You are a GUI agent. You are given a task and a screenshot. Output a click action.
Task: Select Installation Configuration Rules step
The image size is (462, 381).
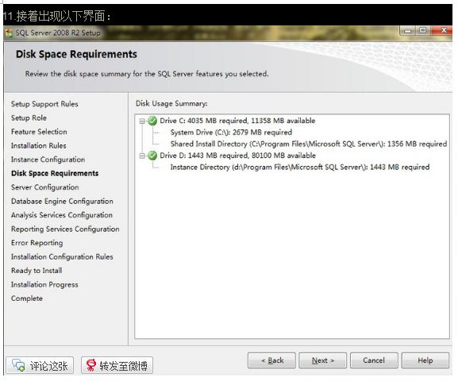coord(62,257)
